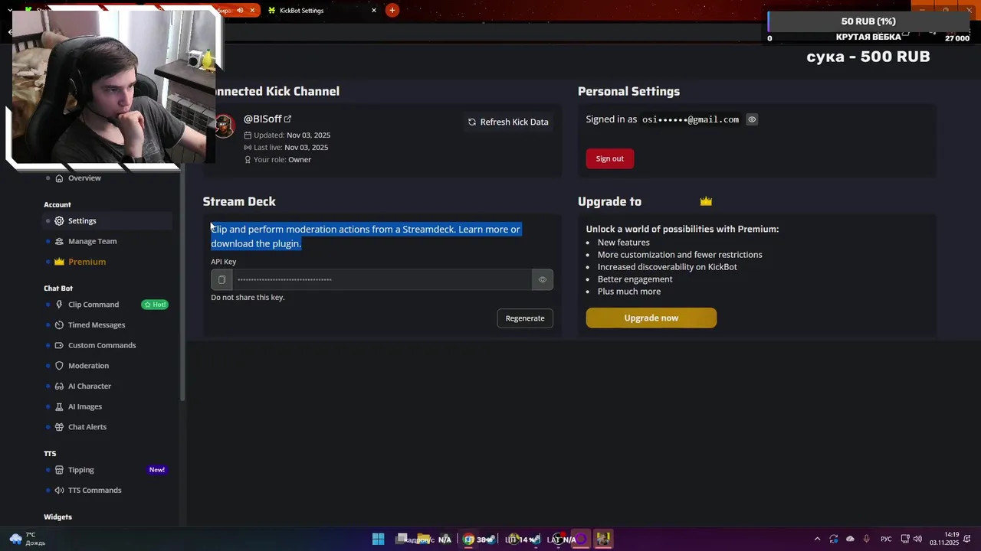
Task: Click the TTS Commands speaker icon
Action: [59, 490]
